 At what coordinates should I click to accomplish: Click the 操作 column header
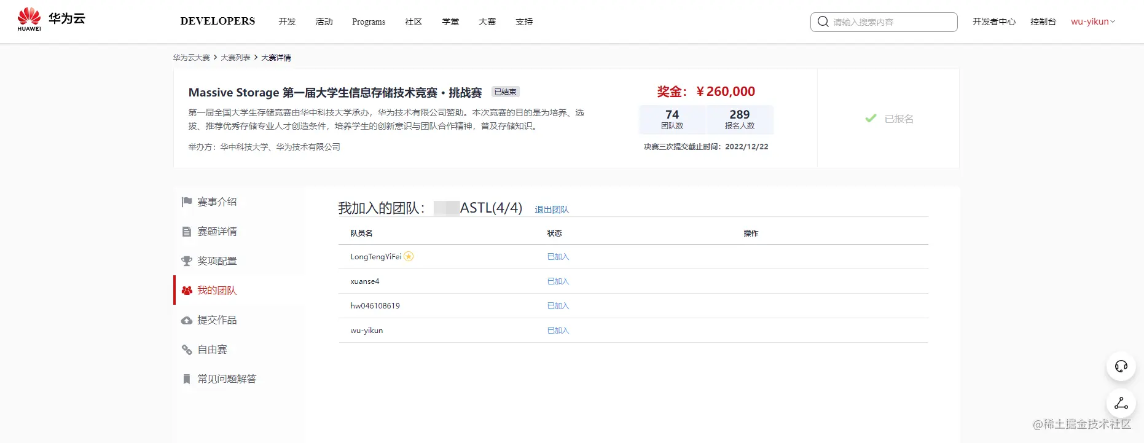point(751,233)
